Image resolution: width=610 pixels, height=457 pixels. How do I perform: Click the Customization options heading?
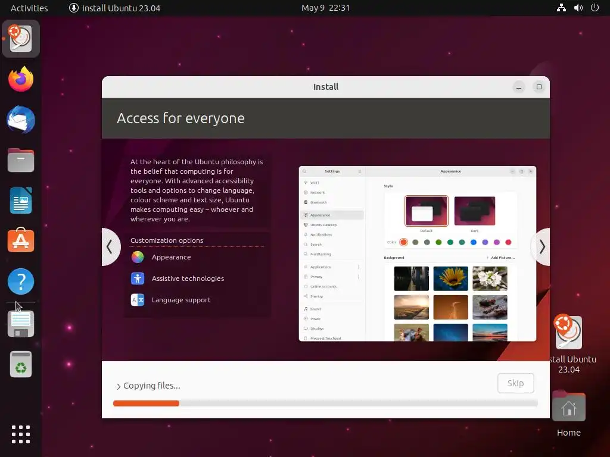167,240
